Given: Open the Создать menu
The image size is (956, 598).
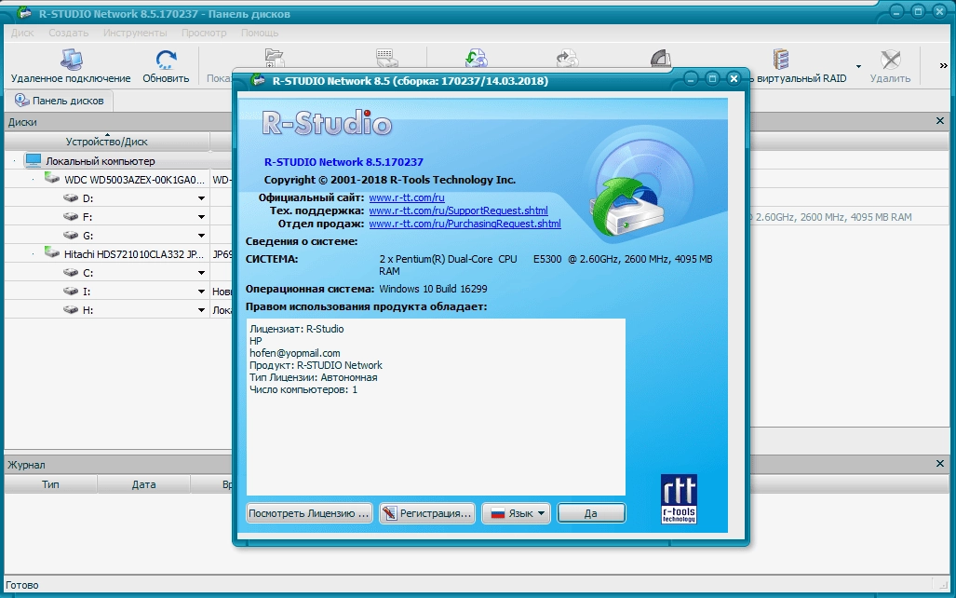Looking at the screenshot, I should pos(69,33).
